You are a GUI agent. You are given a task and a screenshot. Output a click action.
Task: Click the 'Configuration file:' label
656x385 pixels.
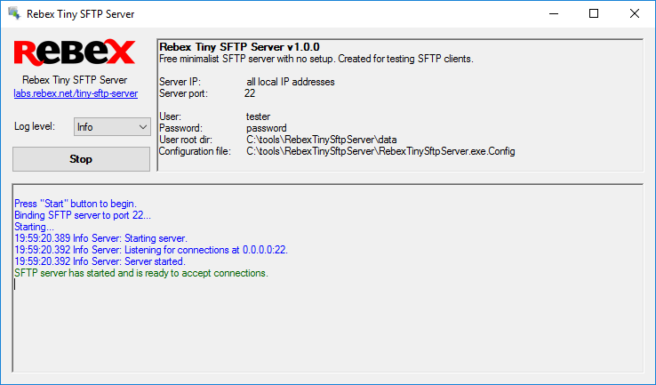click(x=195, y=151)
